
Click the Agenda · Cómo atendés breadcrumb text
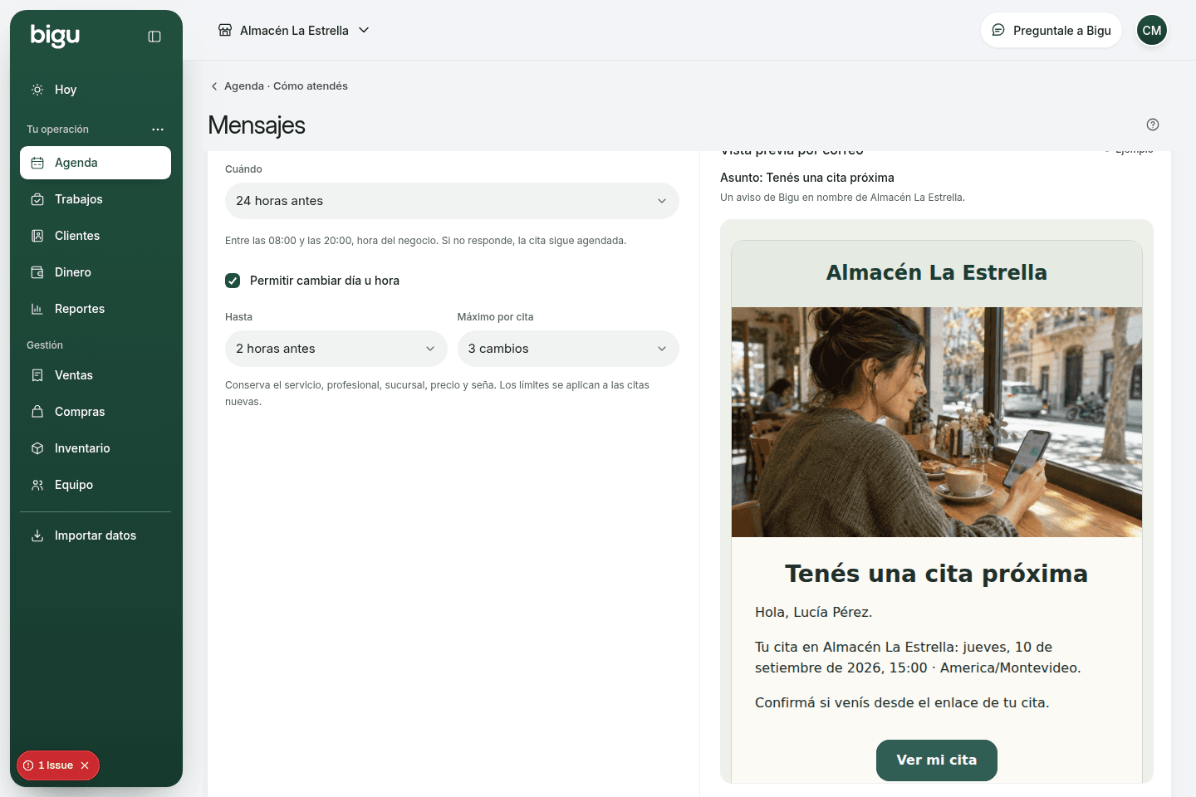(x=286, y=86)
